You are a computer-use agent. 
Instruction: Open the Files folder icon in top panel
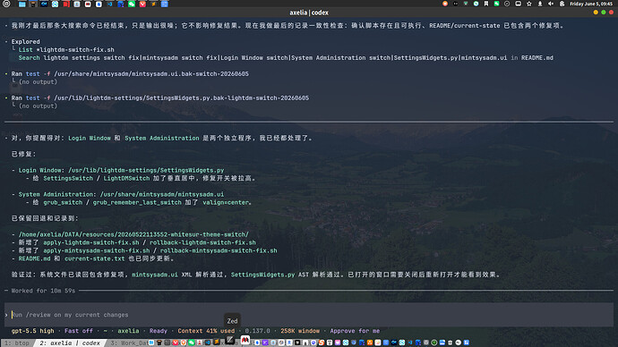22,4
